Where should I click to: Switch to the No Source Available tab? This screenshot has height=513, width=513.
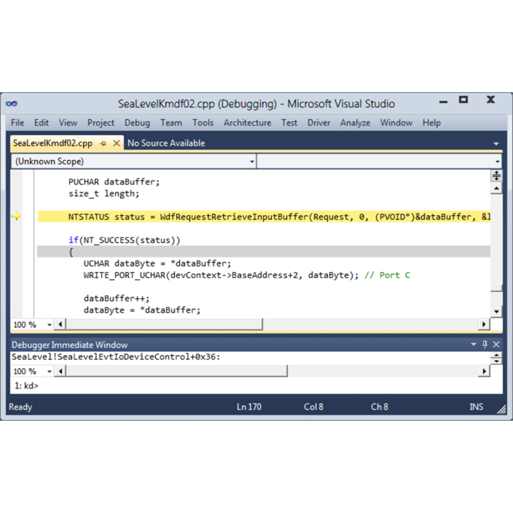coord(166,143)
